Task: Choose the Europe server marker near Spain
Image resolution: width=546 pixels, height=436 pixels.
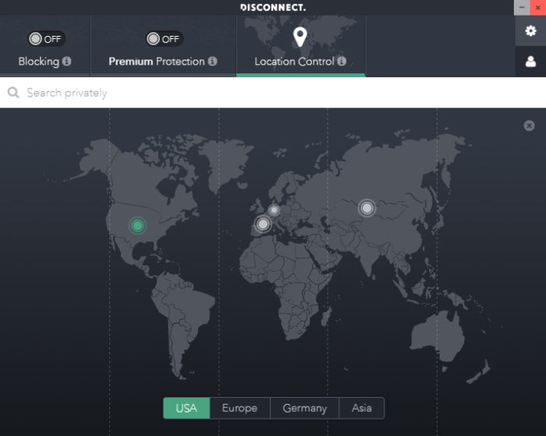Action: (x=263, y=224)
